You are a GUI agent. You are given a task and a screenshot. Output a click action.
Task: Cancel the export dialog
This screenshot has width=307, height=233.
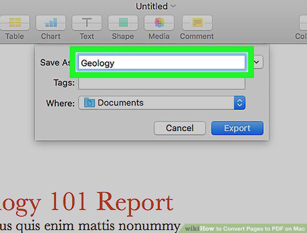pyautogui.click(x=180, y=128)
